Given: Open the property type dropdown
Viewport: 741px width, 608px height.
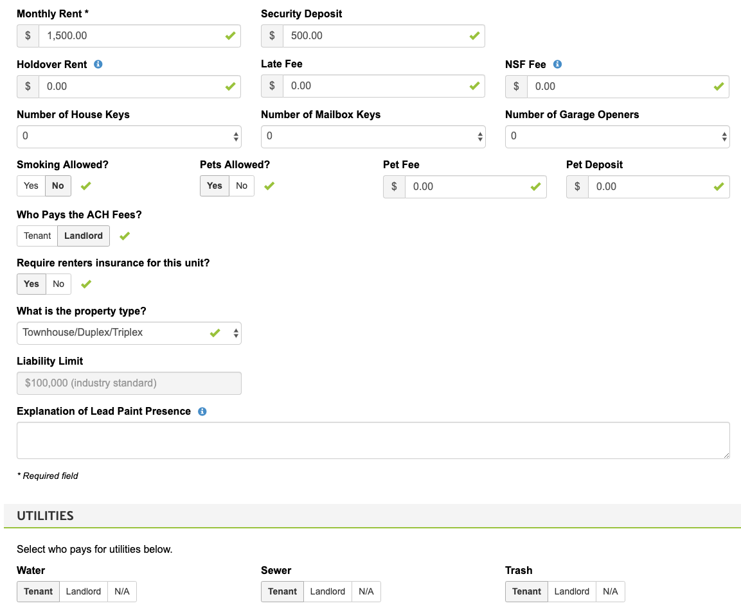Looking at the screenshot, I should tap(129, 333).
